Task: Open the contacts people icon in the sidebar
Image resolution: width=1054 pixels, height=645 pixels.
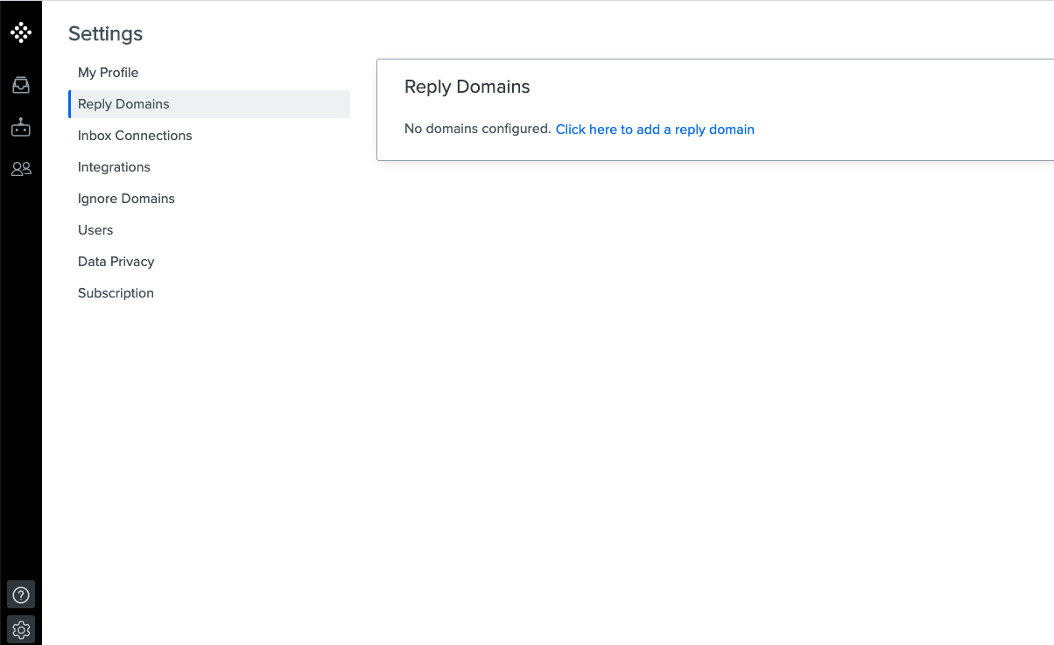Action: (x=21, y=168)
